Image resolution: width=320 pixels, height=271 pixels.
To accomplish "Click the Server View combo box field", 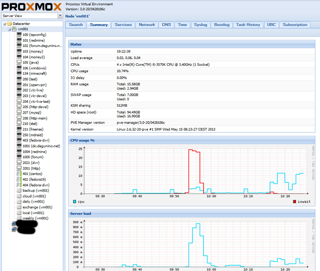I will point(30,16).
